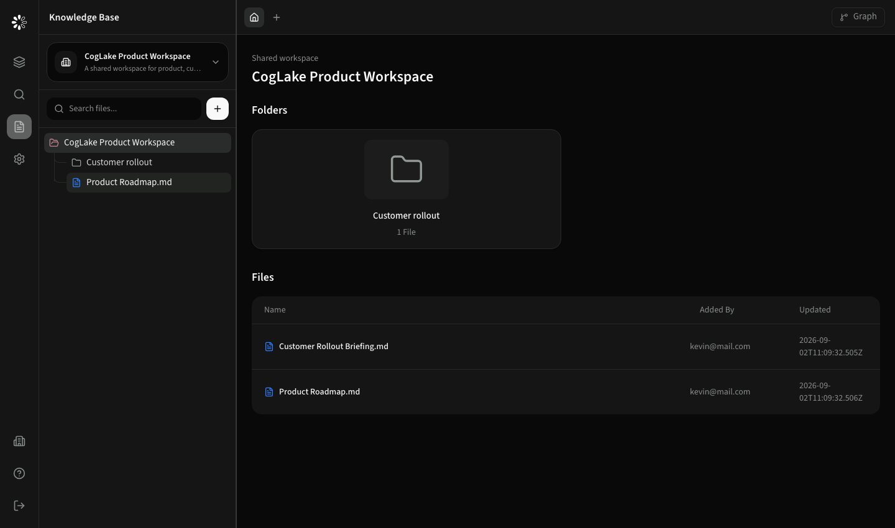Open Product Roadmap.md in files table

(x=319, y=391)
